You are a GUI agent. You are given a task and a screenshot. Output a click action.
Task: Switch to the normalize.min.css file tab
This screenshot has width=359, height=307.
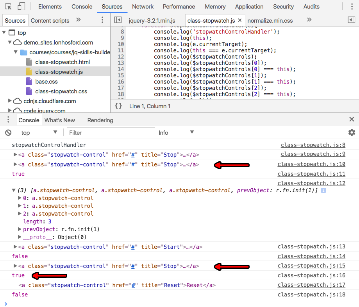pos(270,21)
